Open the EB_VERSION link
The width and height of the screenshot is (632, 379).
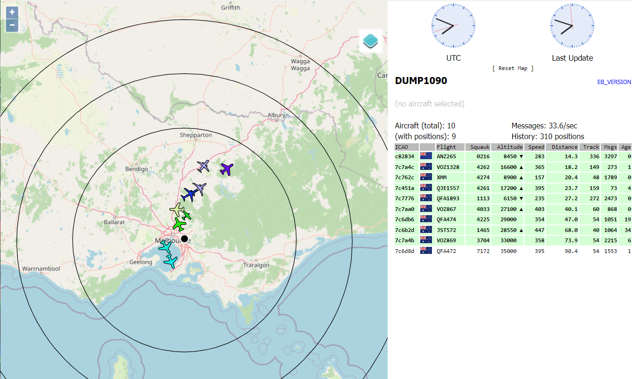pyautogui.click(x=614, y=82)
